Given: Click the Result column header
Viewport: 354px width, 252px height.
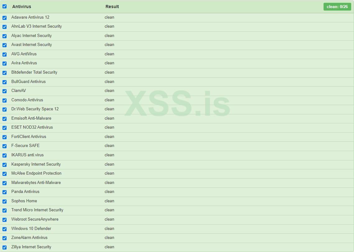Looking at the screenshot, I should (x=112, y=7).
